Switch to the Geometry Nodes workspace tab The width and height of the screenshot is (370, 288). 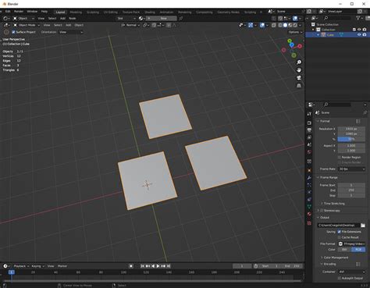pos(228,12)
